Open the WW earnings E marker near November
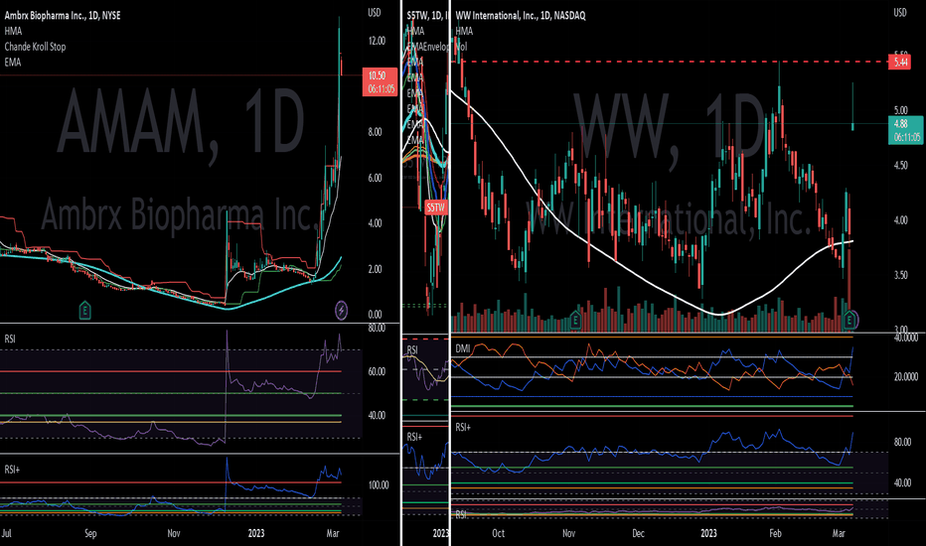 [x=575, y=321]
